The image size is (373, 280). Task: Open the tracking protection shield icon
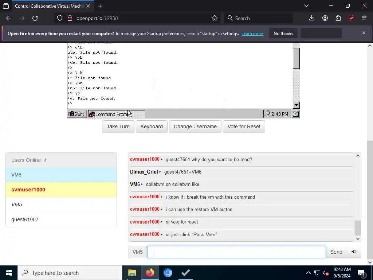pyautogui.click(x=60, y=18)
